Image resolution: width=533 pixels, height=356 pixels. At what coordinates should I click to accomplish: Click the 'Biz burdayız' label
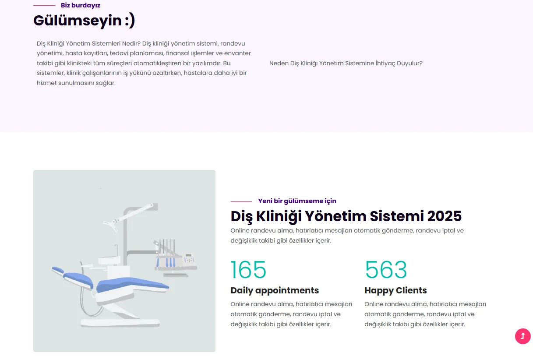tap(80, 6)
